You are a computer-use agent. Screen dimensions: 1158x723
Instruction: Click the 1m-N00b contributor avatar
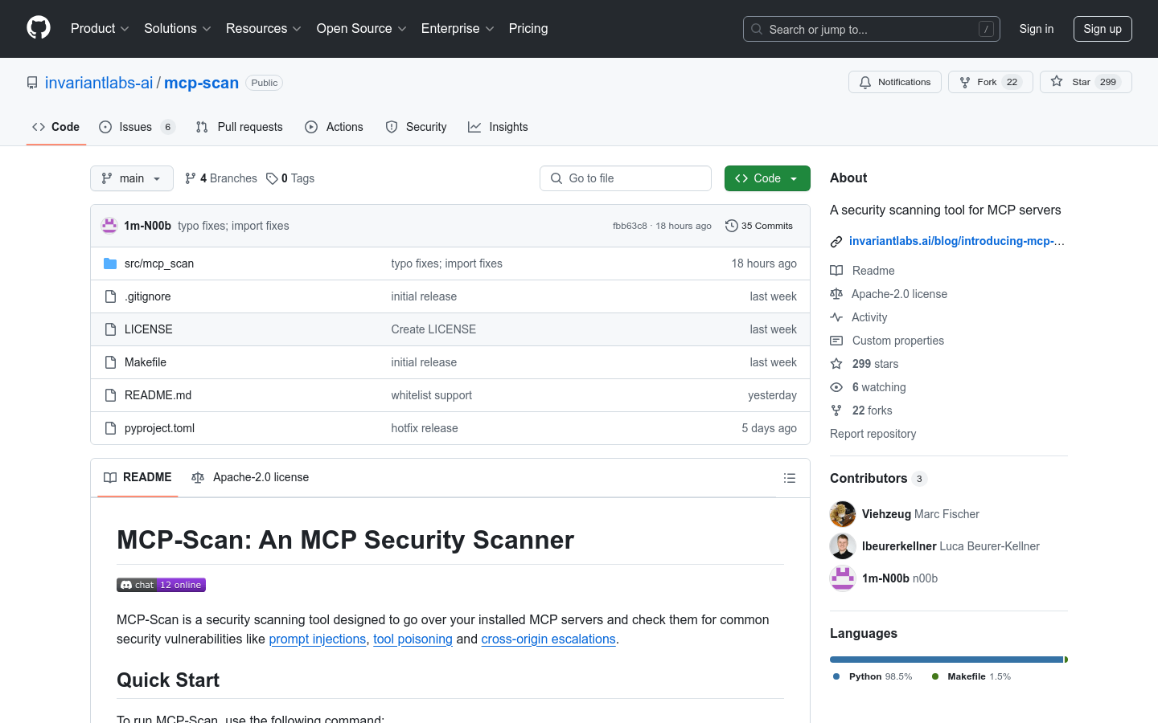coord(843,578)
